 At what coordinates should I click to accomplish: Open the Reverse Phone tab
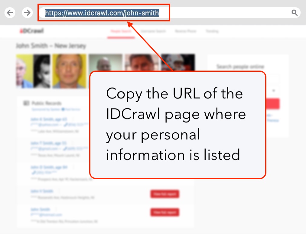pos(185,31)
